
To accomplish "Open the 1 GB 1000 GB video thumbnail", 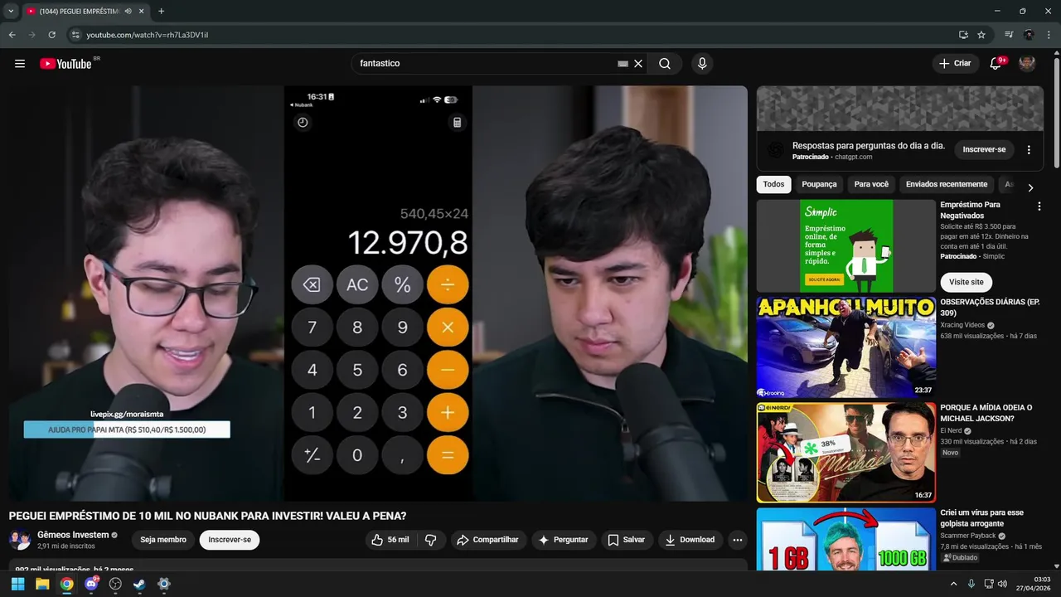I will (x=845, y=539).
